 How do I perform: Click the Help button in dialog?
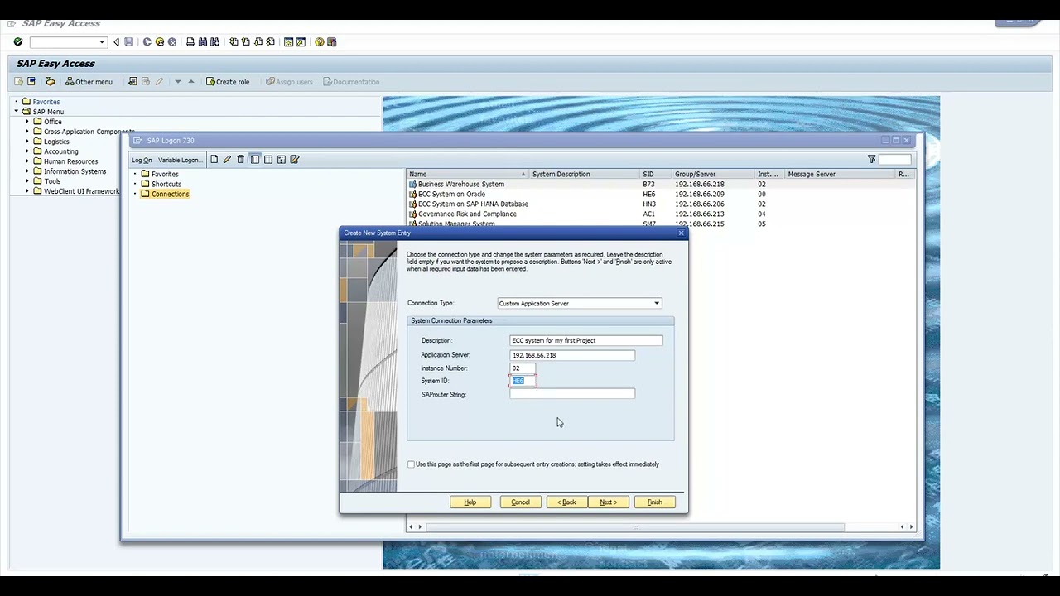pyautogui.click(x=470, y=502)
